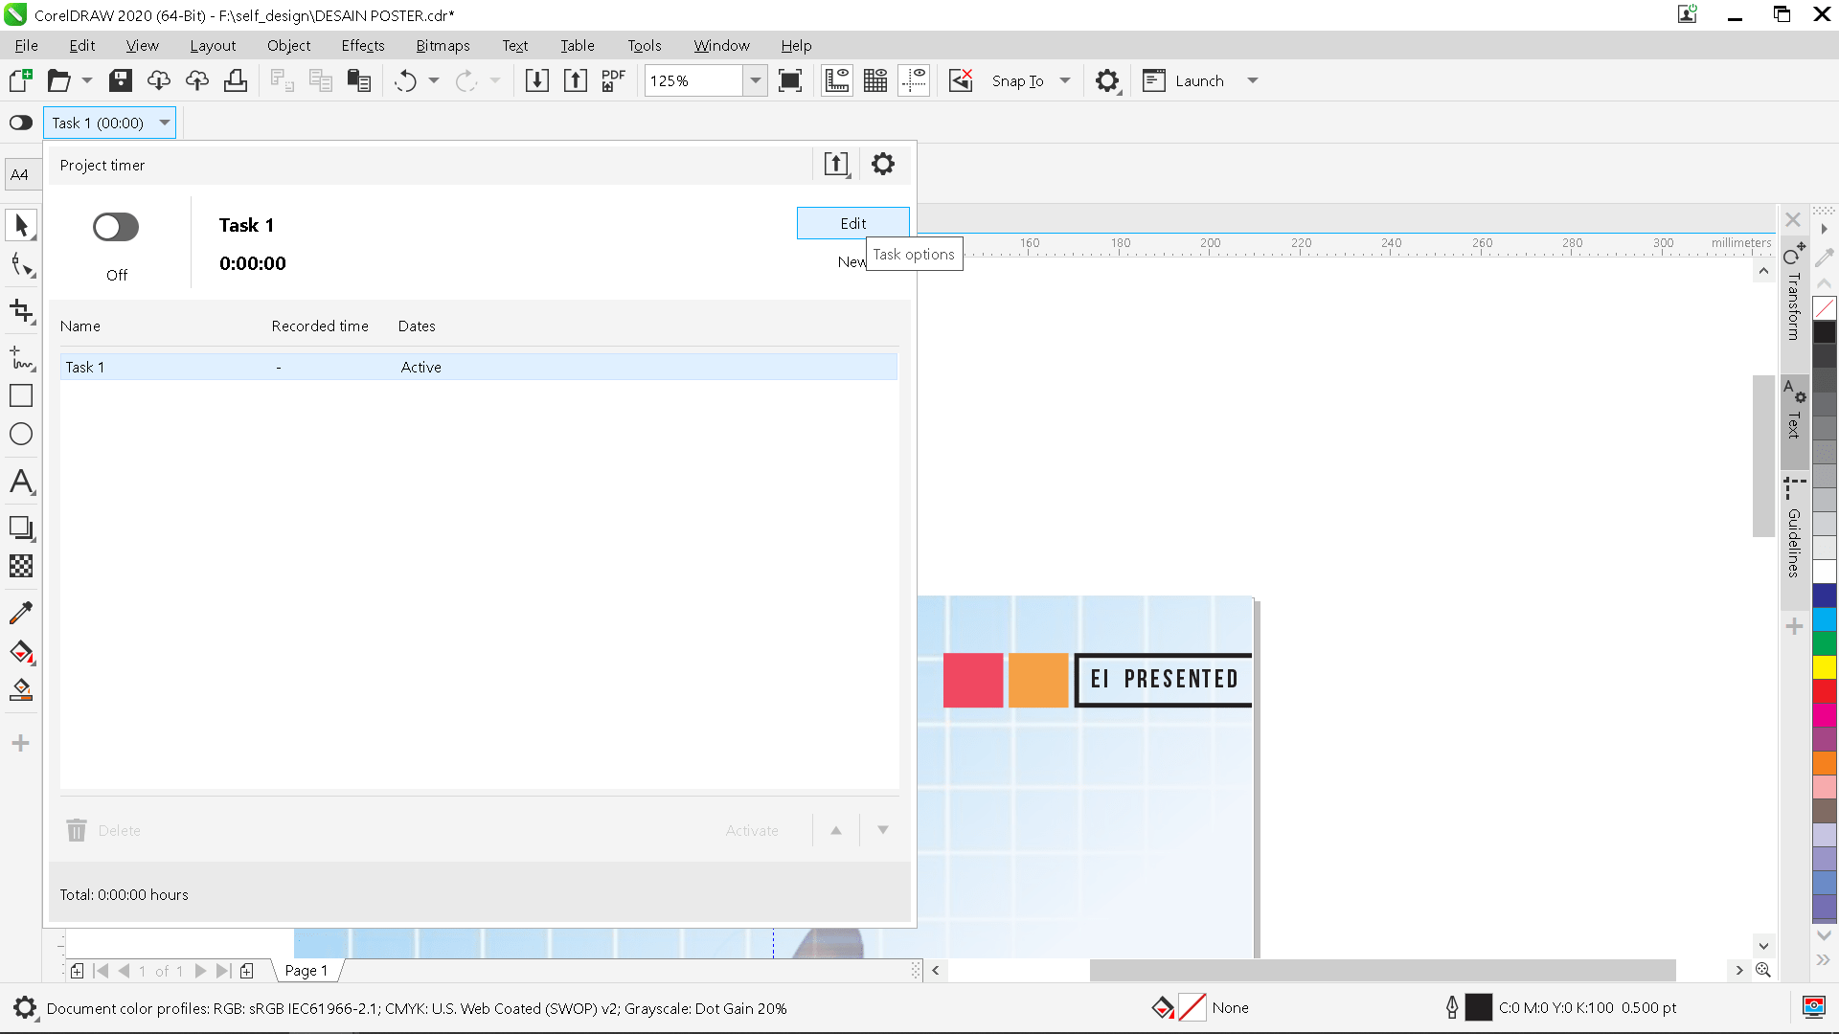
Task: Click the Edit button for Task 1
Action: pyautogui.click(x=852, y=222)
